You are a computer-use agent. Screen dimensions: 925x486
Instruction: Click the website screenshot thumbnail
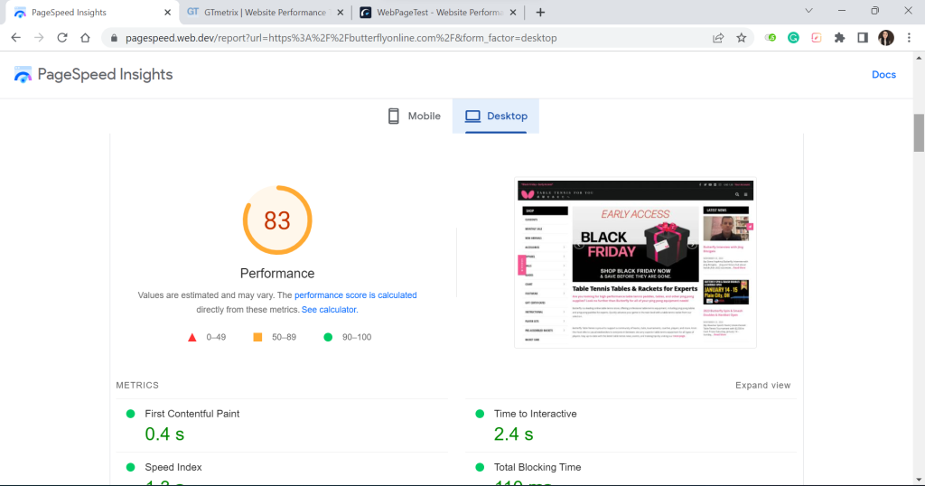(635, 263)
